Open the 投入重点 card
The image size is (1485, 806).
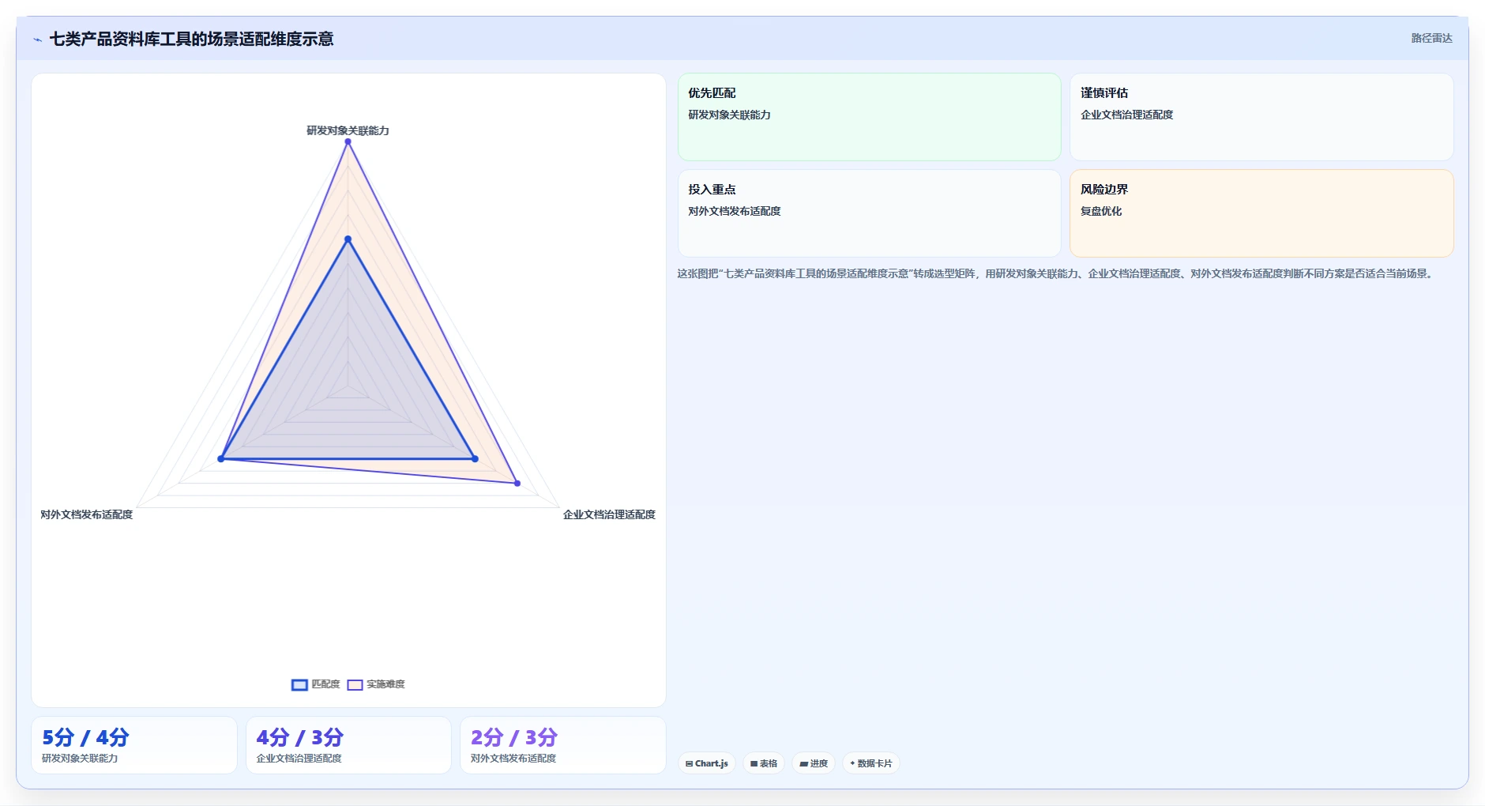point(869,213)
